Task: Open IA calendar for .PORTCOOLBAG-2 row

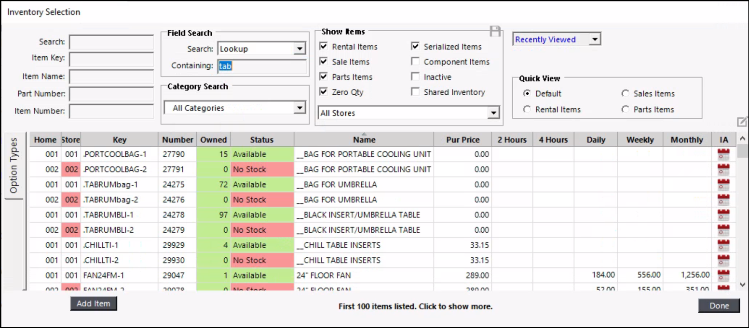Action: point(723,169)
